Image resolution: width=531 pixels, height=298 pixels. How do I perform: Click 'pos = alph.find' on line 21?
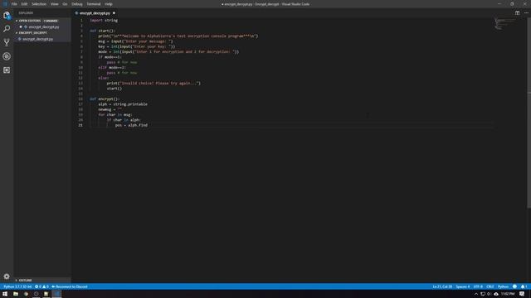click(x=131, y=125)
